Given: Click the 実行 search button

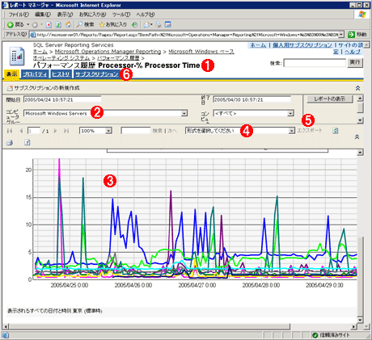Looking at the screenshot, I should pyautogui.click(x=355, y=63).
